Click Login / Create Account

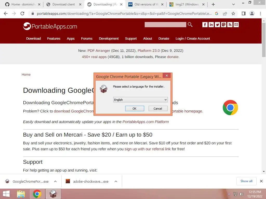193,39
